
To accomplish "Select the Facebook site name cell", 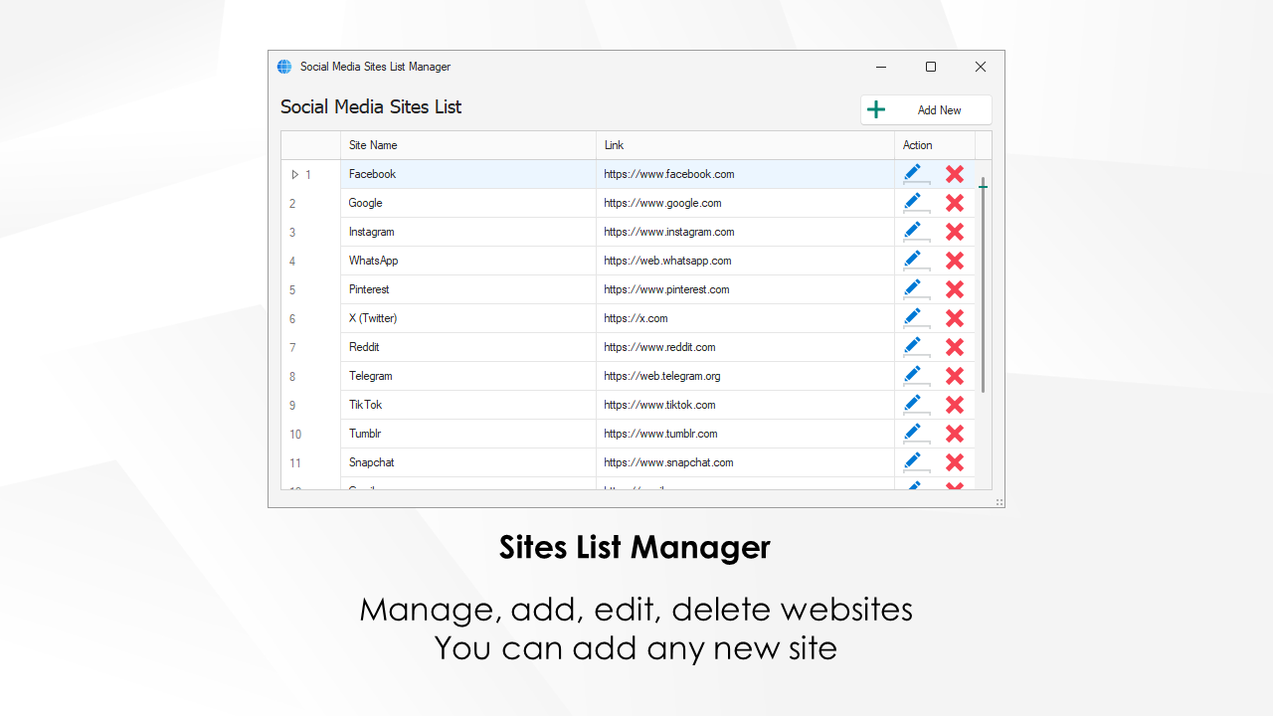I will (468, 174).
